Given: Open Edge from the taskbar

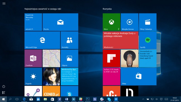Looking at the screenshot, I should tap(24, 99).
